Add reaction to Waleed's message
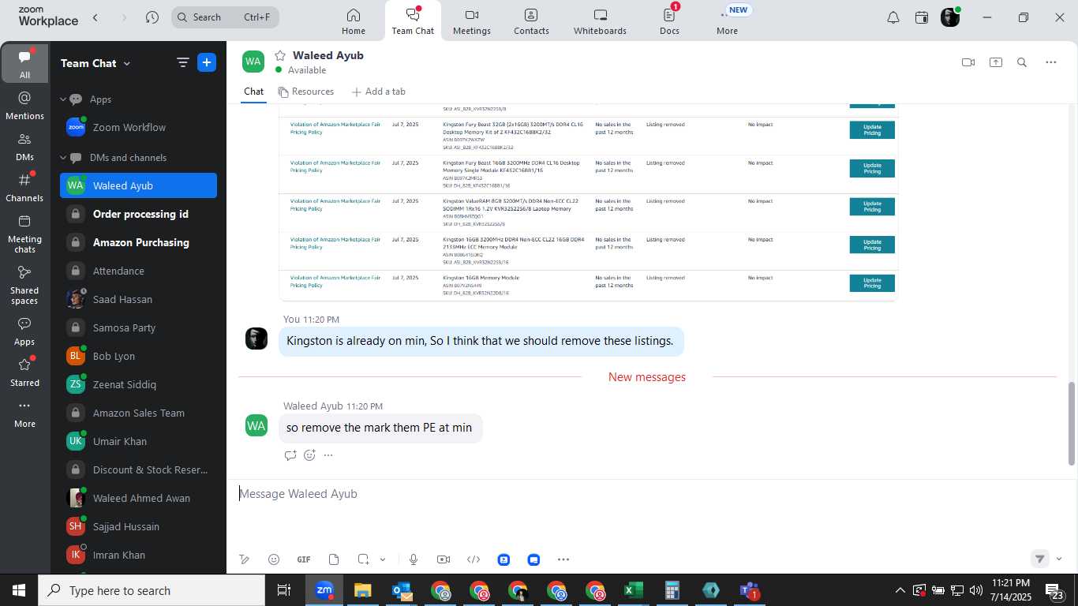The image size is (1078, 606). [x=309, y=455]
